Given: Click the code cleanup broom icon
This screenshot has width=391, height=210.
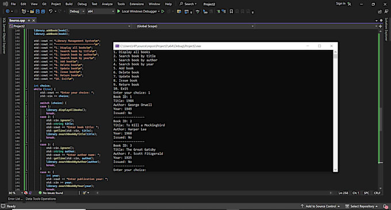Looking at the screenshot, I should pyautogui.click(x=85, y=193).
